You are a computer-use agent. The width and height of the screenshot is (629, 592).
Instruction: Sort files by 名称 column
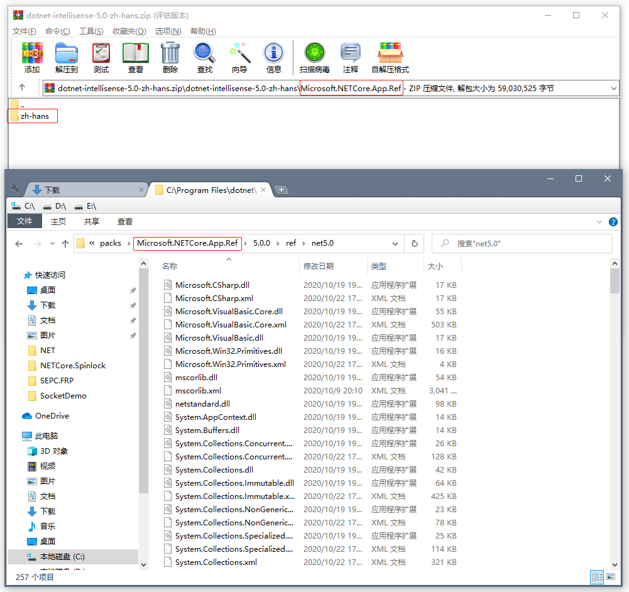pyautogui.click(x=229, y=266)
